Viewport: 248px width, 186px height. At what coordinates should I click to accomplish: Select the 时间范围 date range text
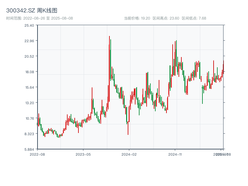(39, 18)
